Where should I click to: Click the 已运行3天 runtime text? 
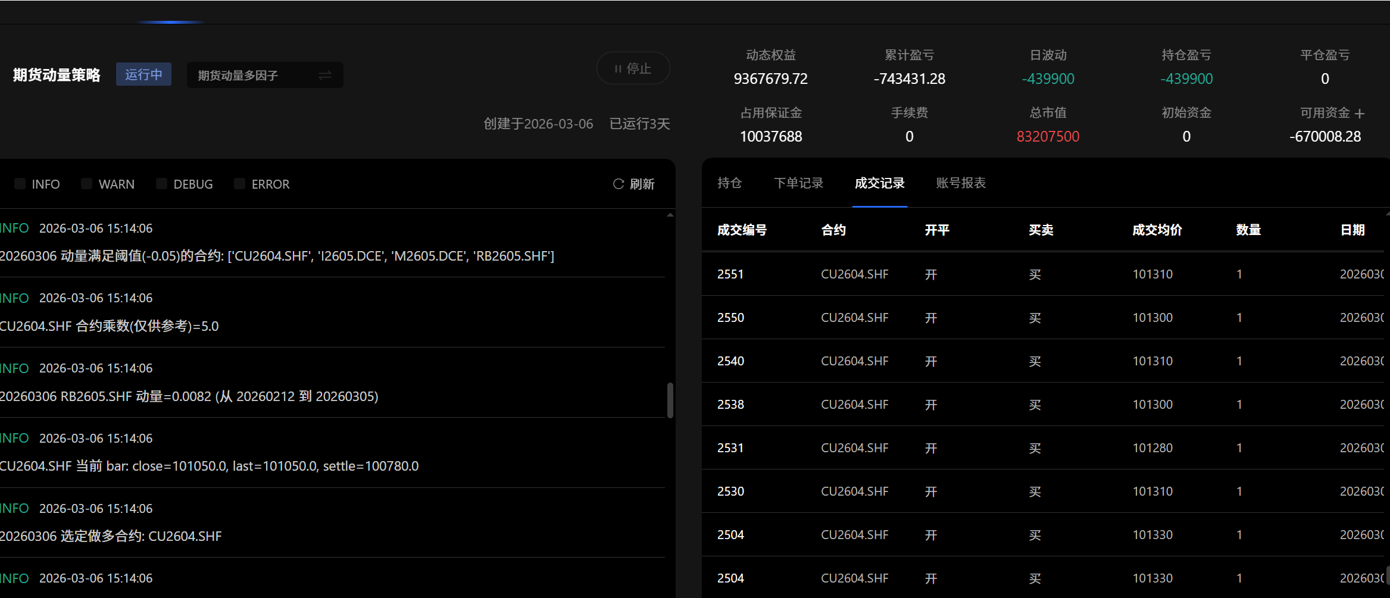coord(640,124)
